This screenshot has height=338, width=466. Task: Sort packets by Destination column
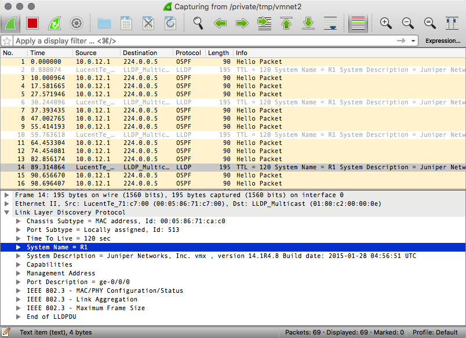point(147,53)
